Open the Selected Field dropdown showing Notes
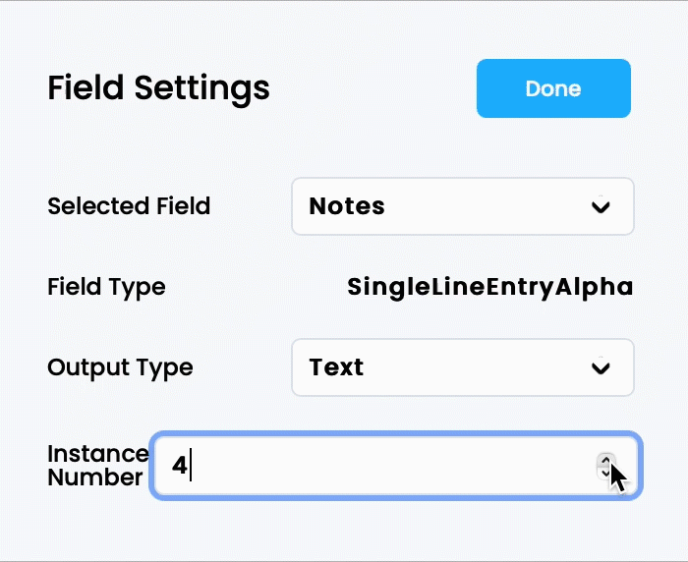This screenshot has height=562, width=688. tap(462, 206)
